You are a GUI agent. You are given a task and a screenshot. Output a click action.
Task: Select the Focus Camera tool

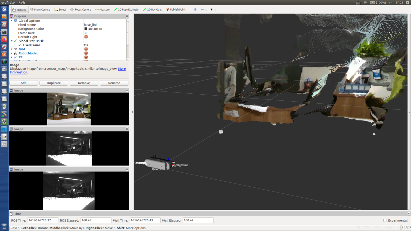81,10
